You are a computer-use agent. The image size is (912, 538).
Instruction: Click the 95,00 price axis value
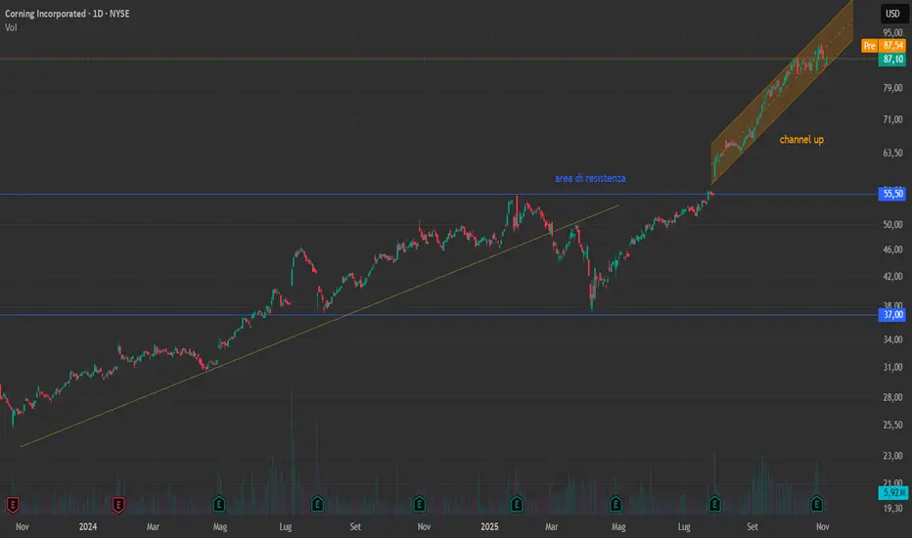tap(892, 32)
